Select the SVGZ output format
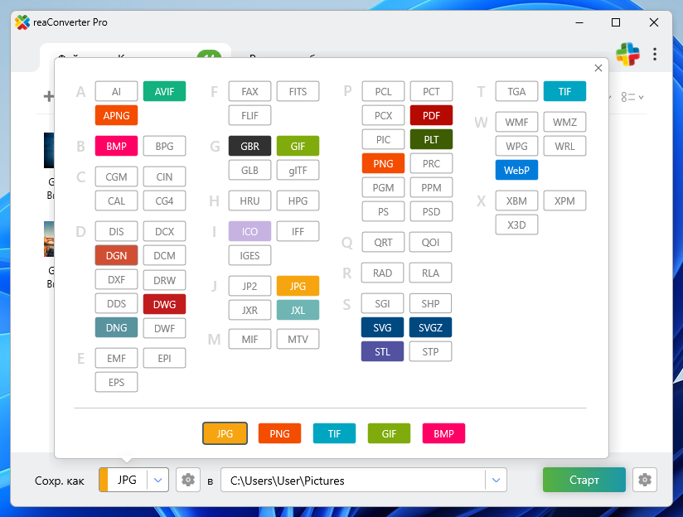The height and width of the screenshot is (517, 683). tap(431, 327)
